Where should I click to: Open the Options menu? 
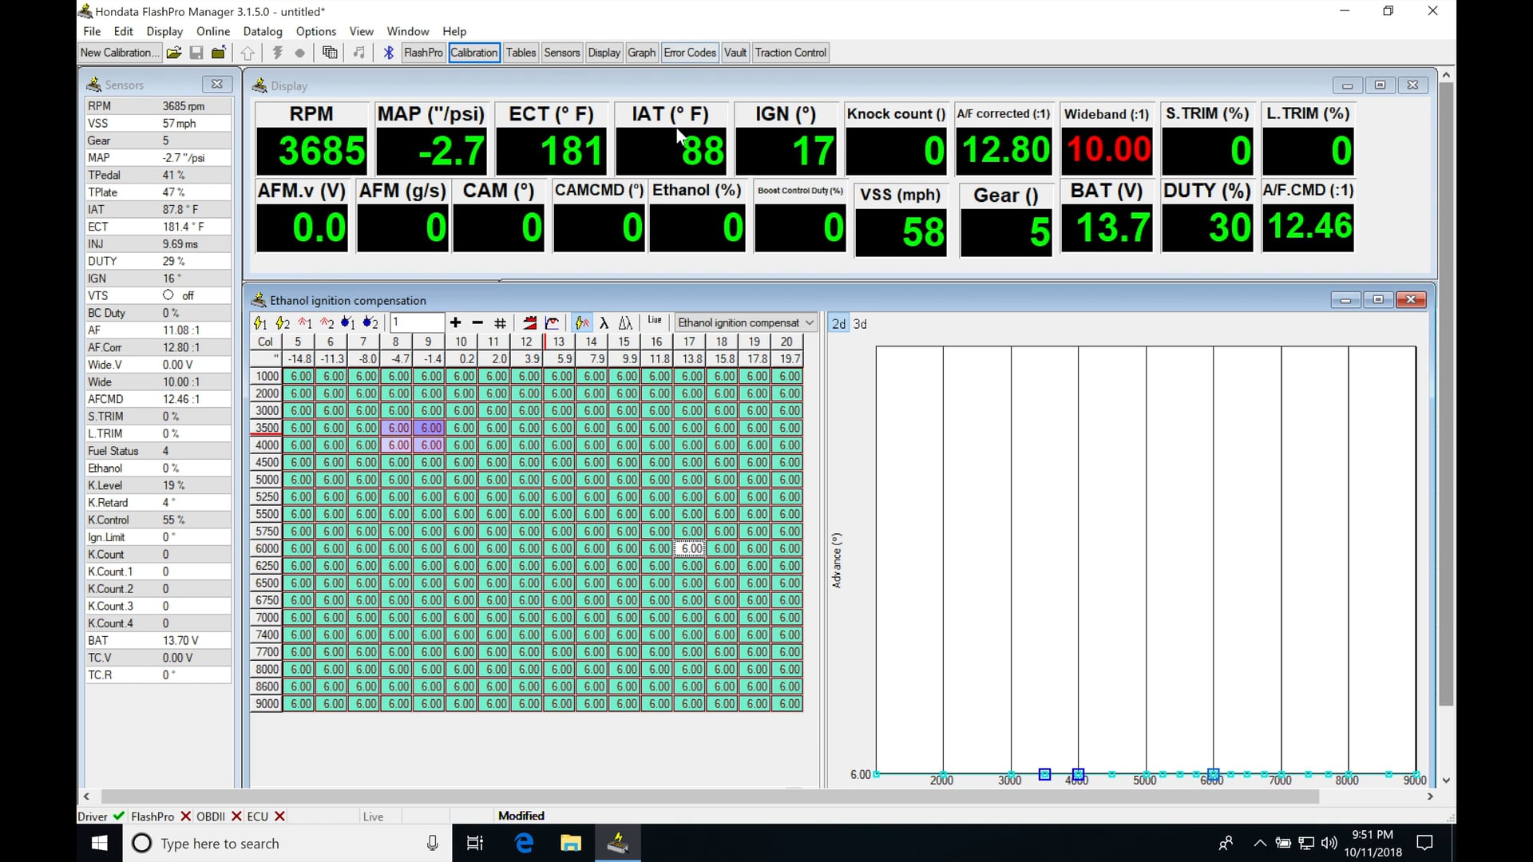coord(315,31)
